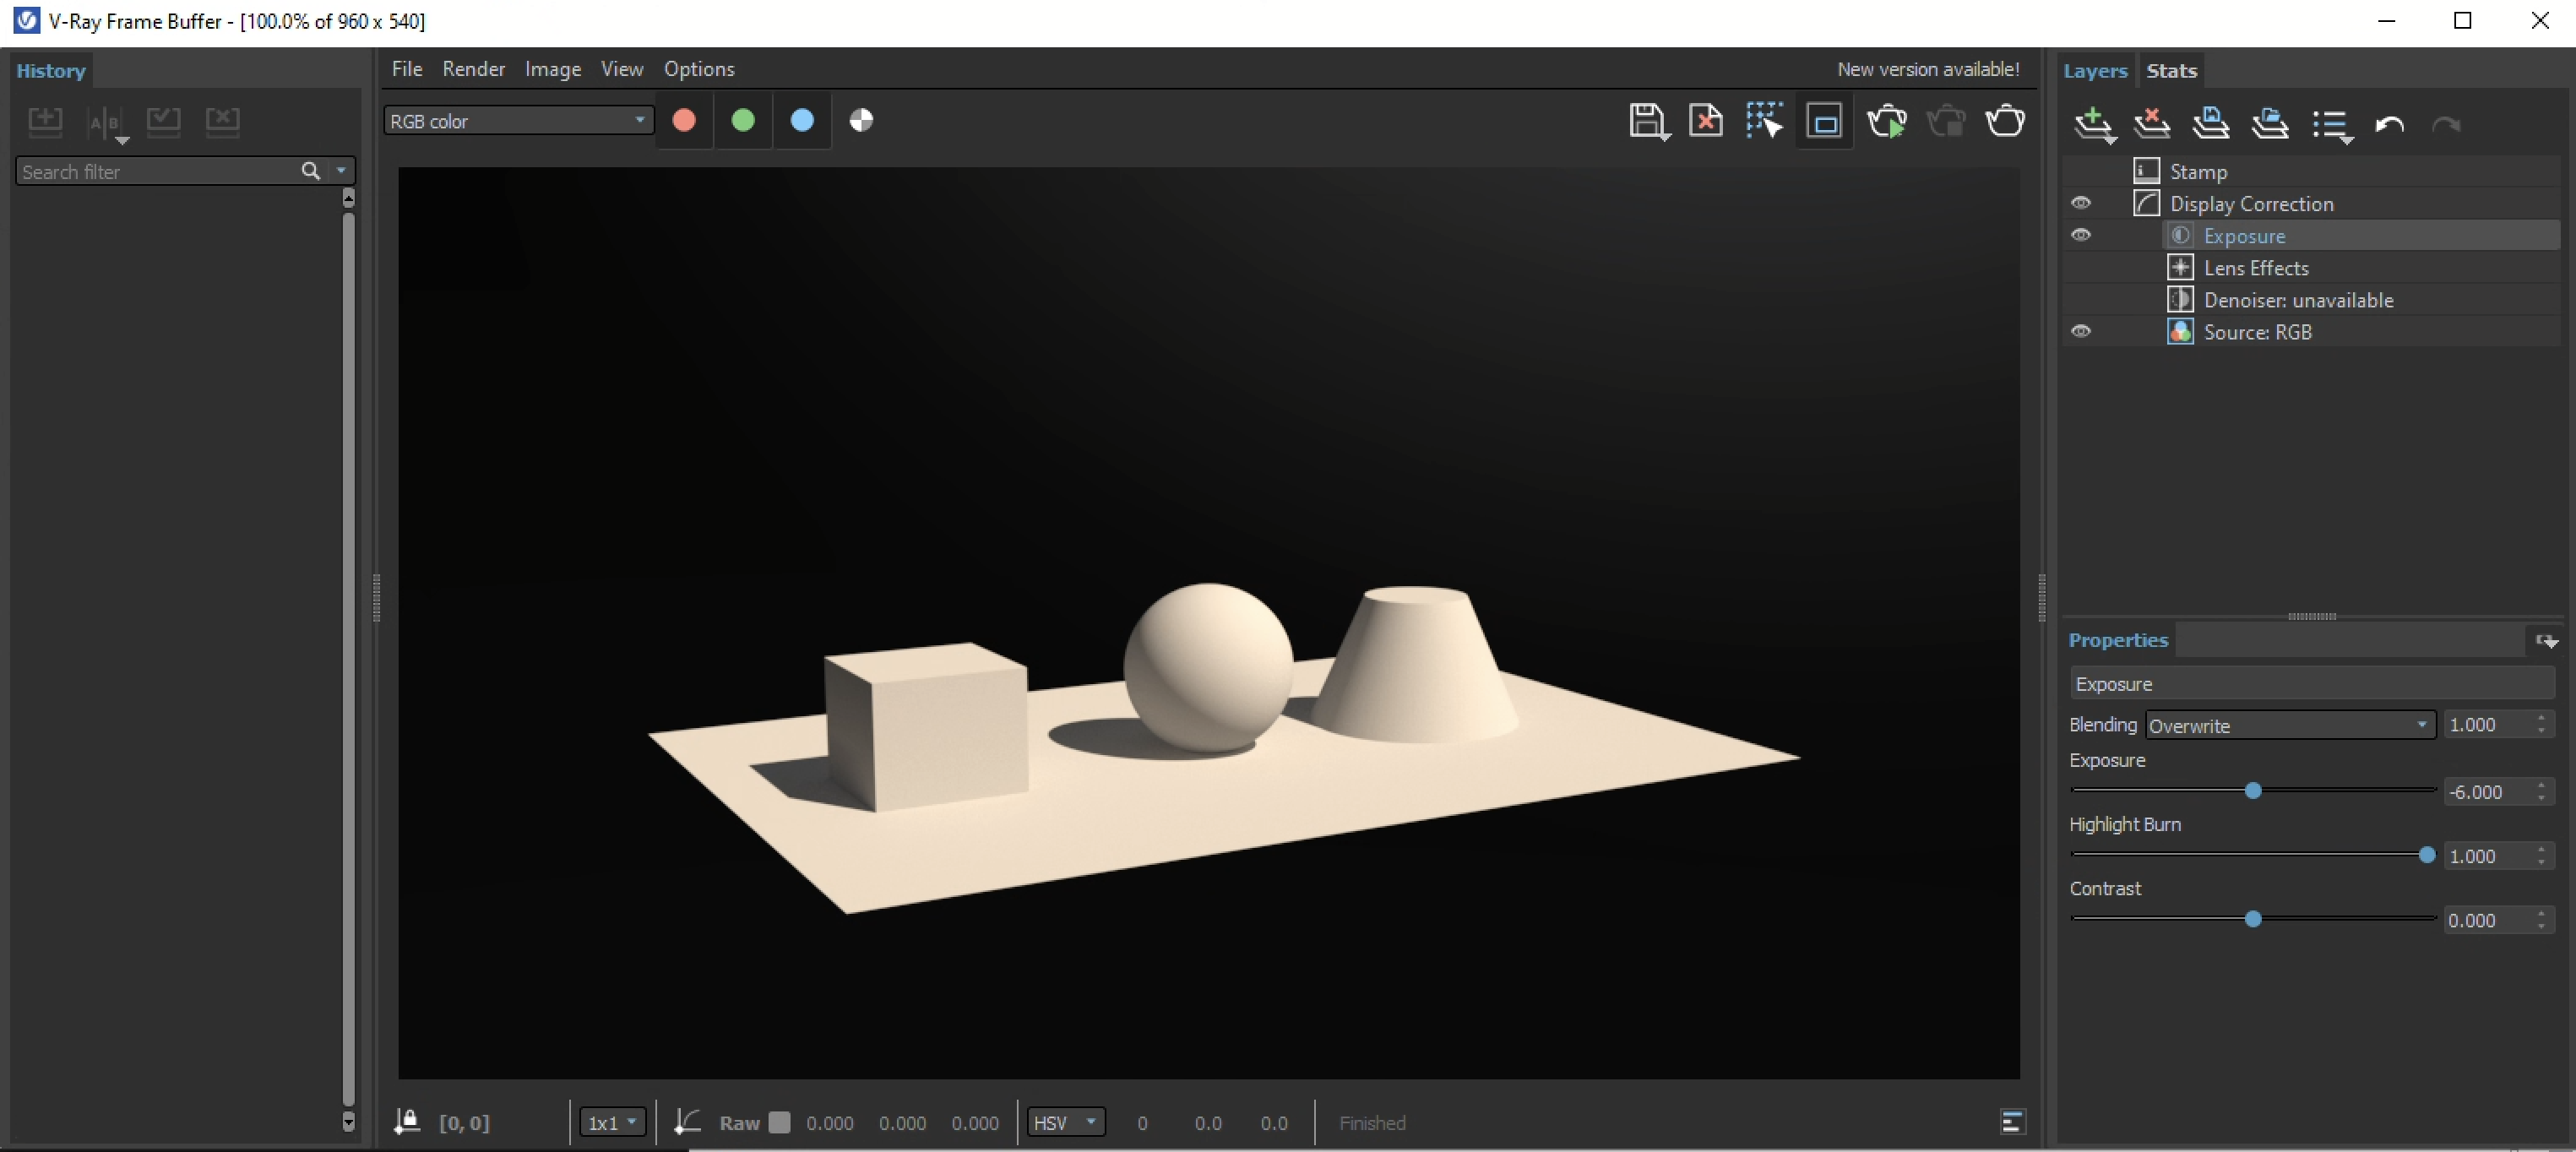The width and height of the screenshot is (2576, 1152).
Task: Click the Contrast slider handle
Action: (2252, 919)
